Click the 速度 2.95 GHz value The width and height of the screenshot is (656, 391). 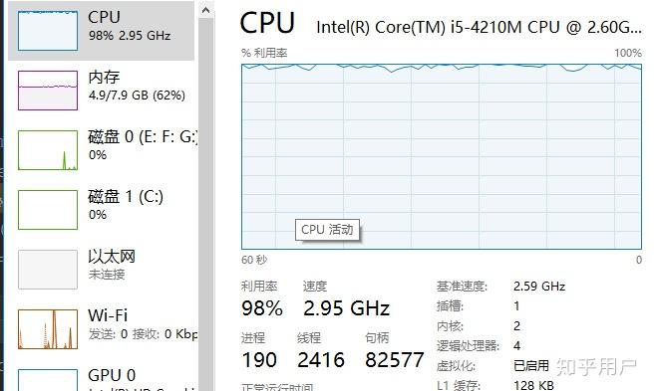[x=346, y=308]
